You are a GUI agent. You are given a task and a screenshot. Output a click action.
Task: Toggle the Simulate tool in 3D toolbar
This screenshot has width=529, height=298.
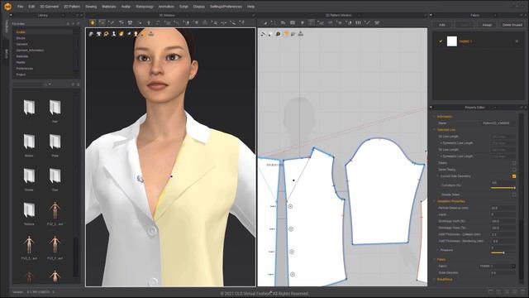[x=93, y=22]
